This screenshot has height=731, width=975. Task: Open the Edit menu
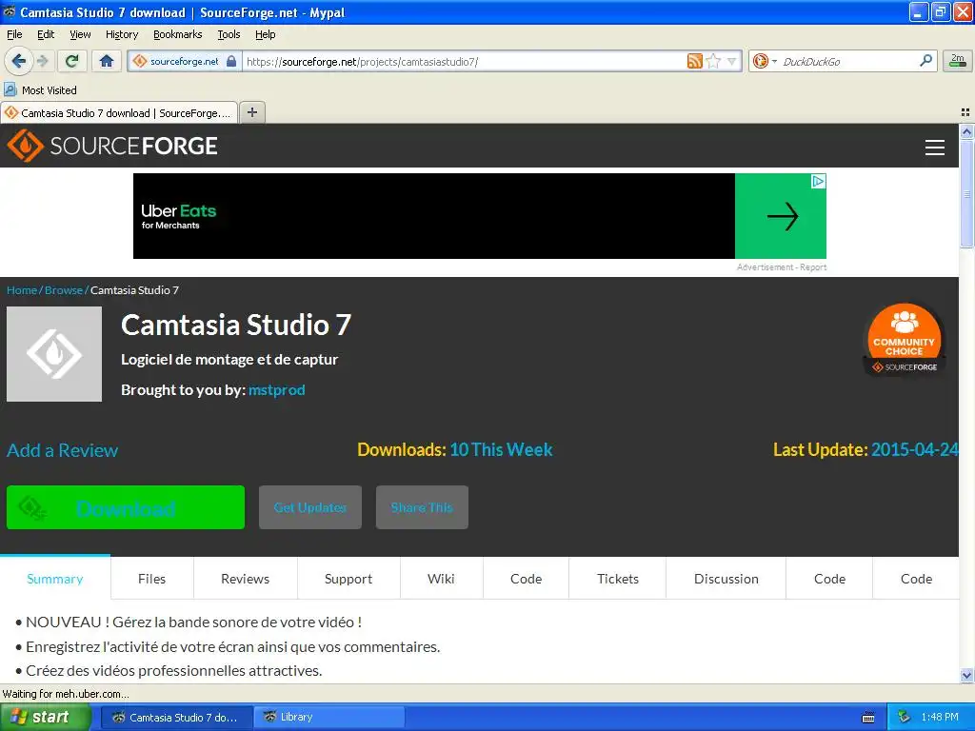point(46,34)
